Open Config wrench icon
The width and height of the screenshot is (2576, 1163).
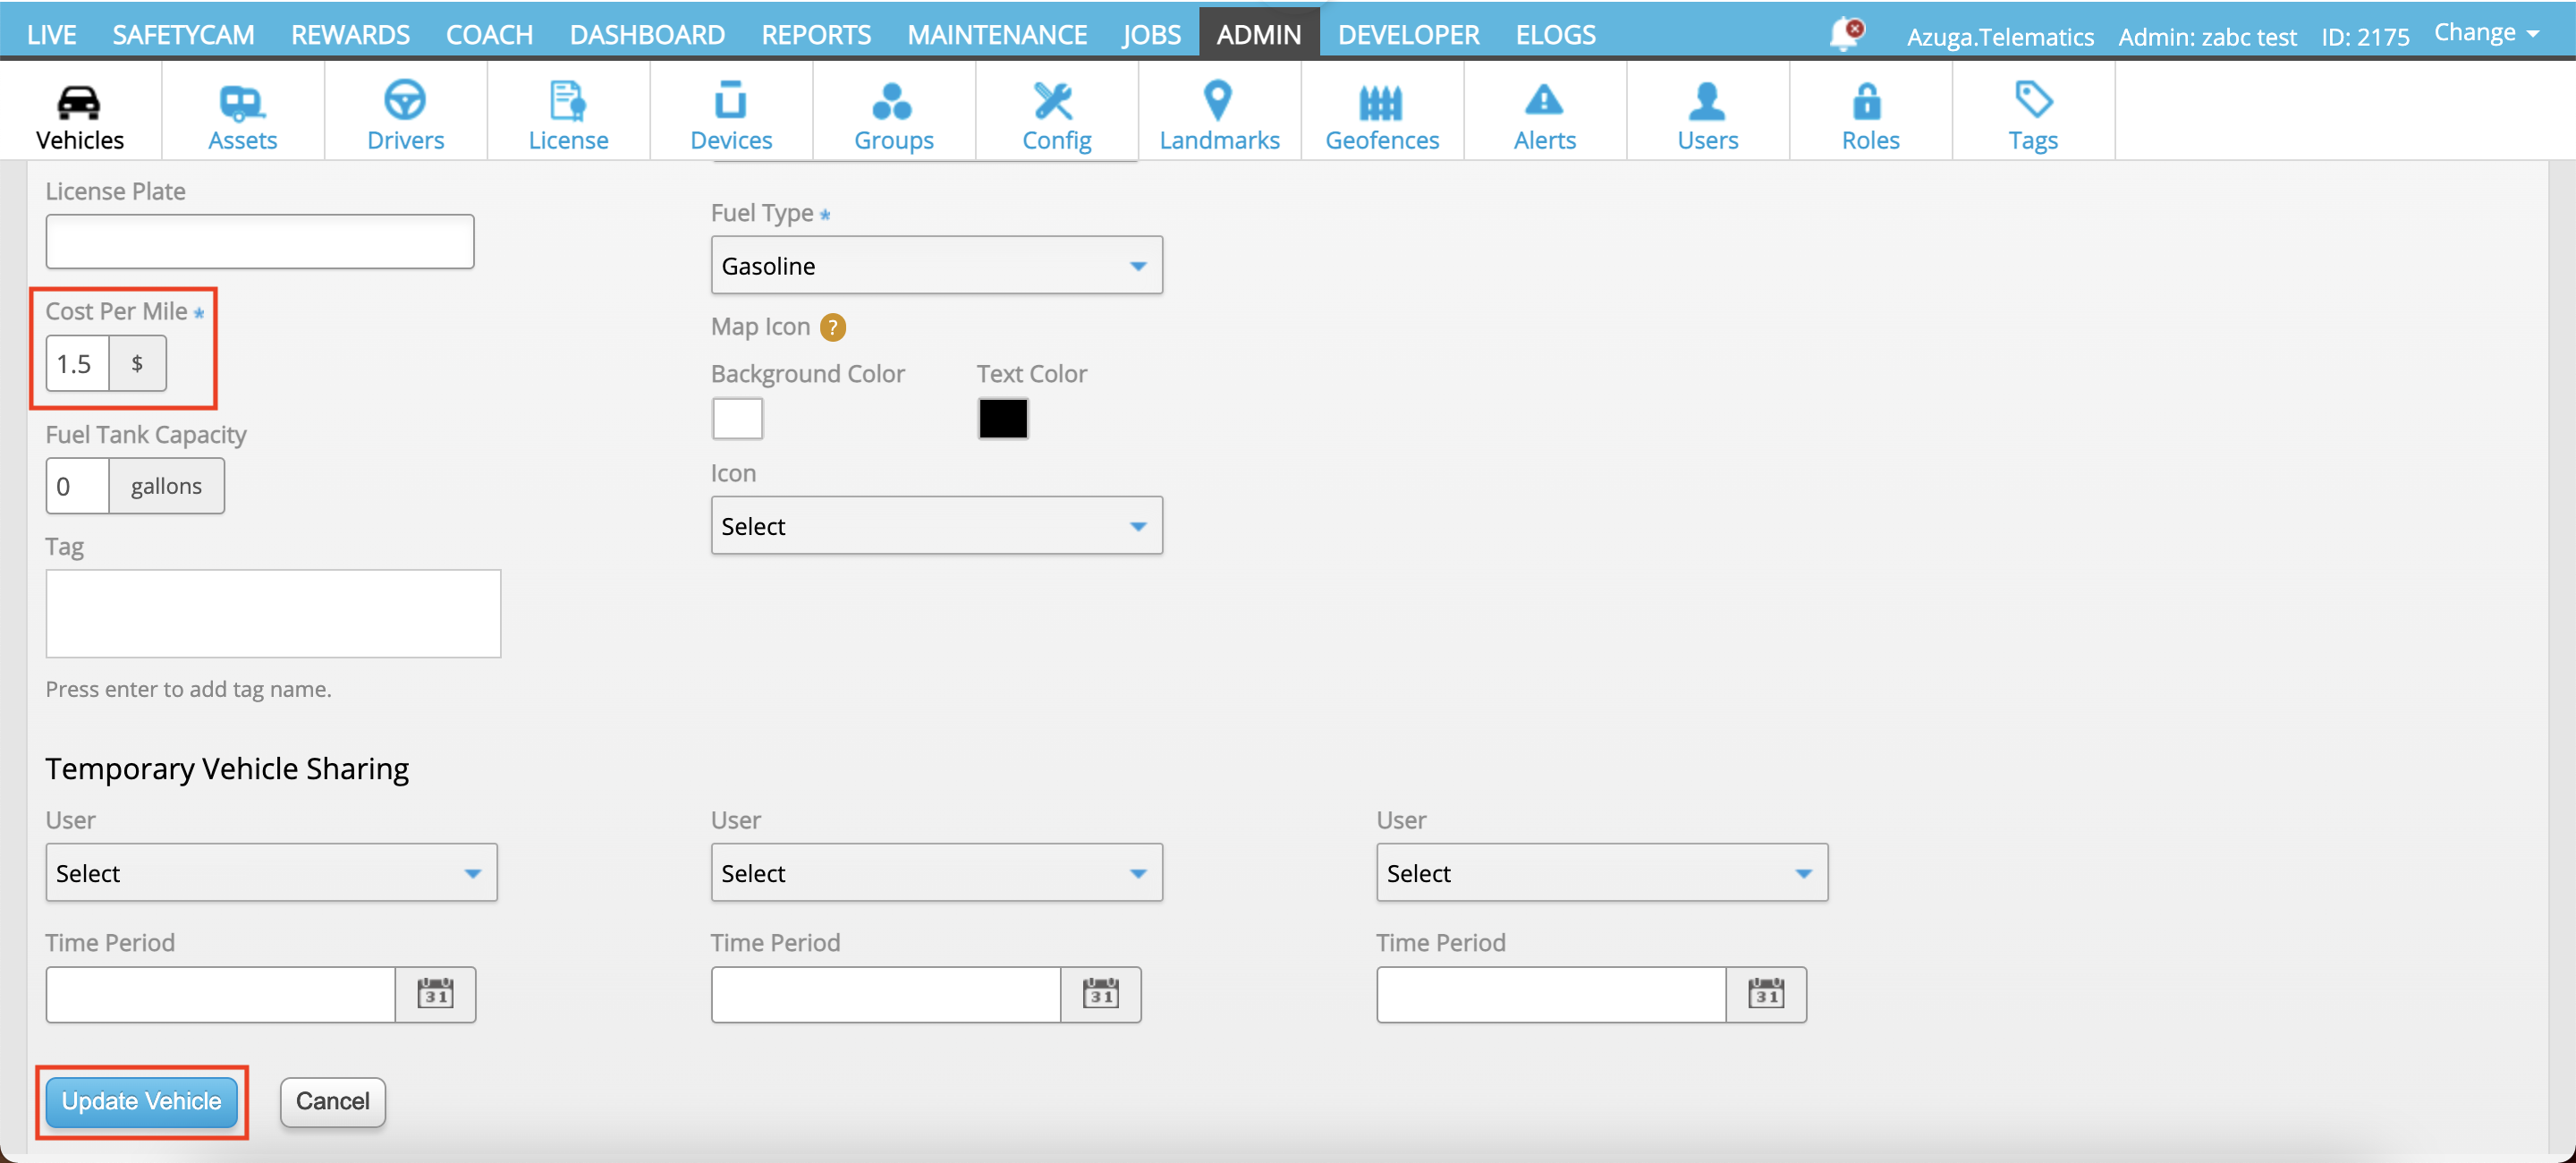[x=1055, y=101]
